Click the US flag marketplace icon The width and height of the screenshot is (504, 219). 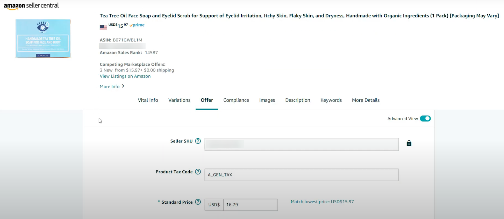(x=103, y=27)
